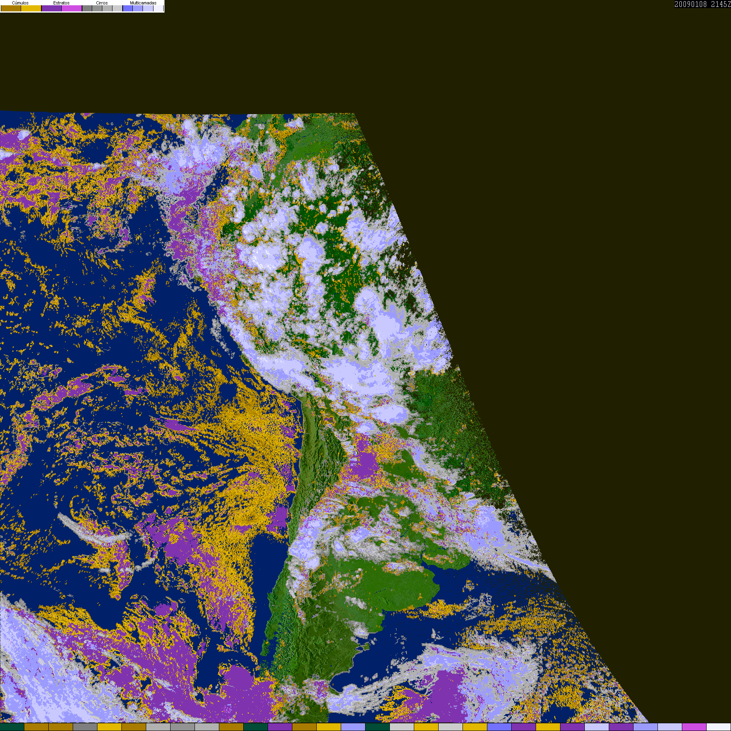The image size is (731, 731).
Task: Click the white swatch in the bottom color strip
Action: [719, 727]
